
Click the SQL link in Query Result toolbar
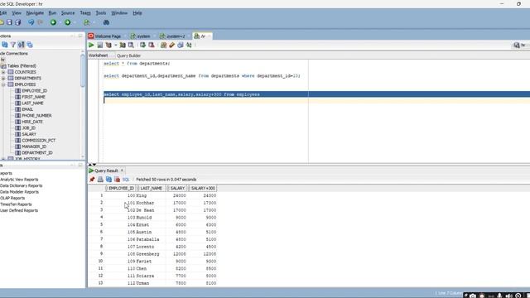[126, 180]
